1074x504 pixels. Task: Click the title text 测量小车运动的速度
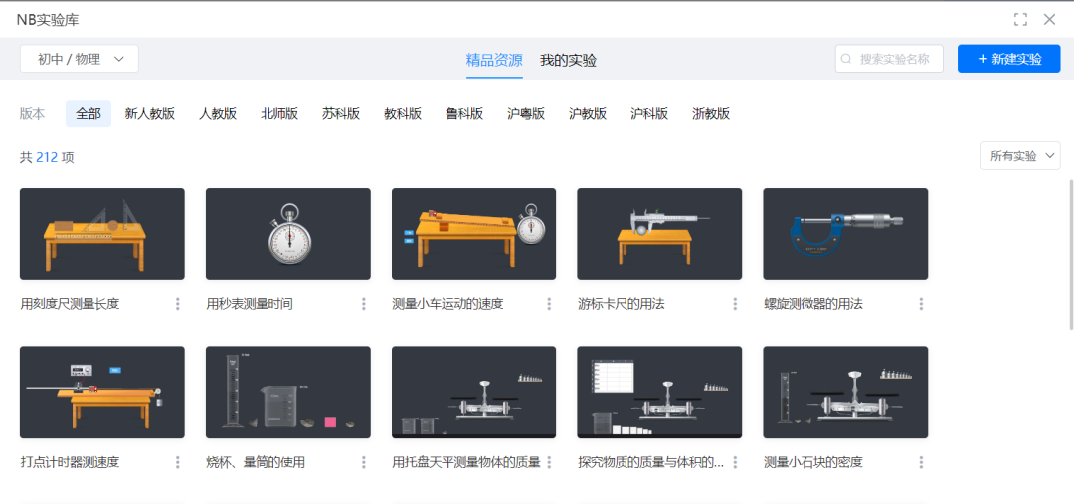[447, 304]
